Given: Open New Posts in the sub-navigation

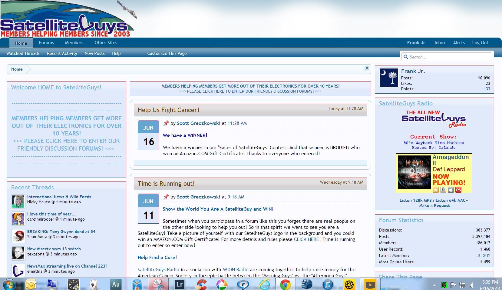Looking at the screenshot, I should click(x=94, y=53).
